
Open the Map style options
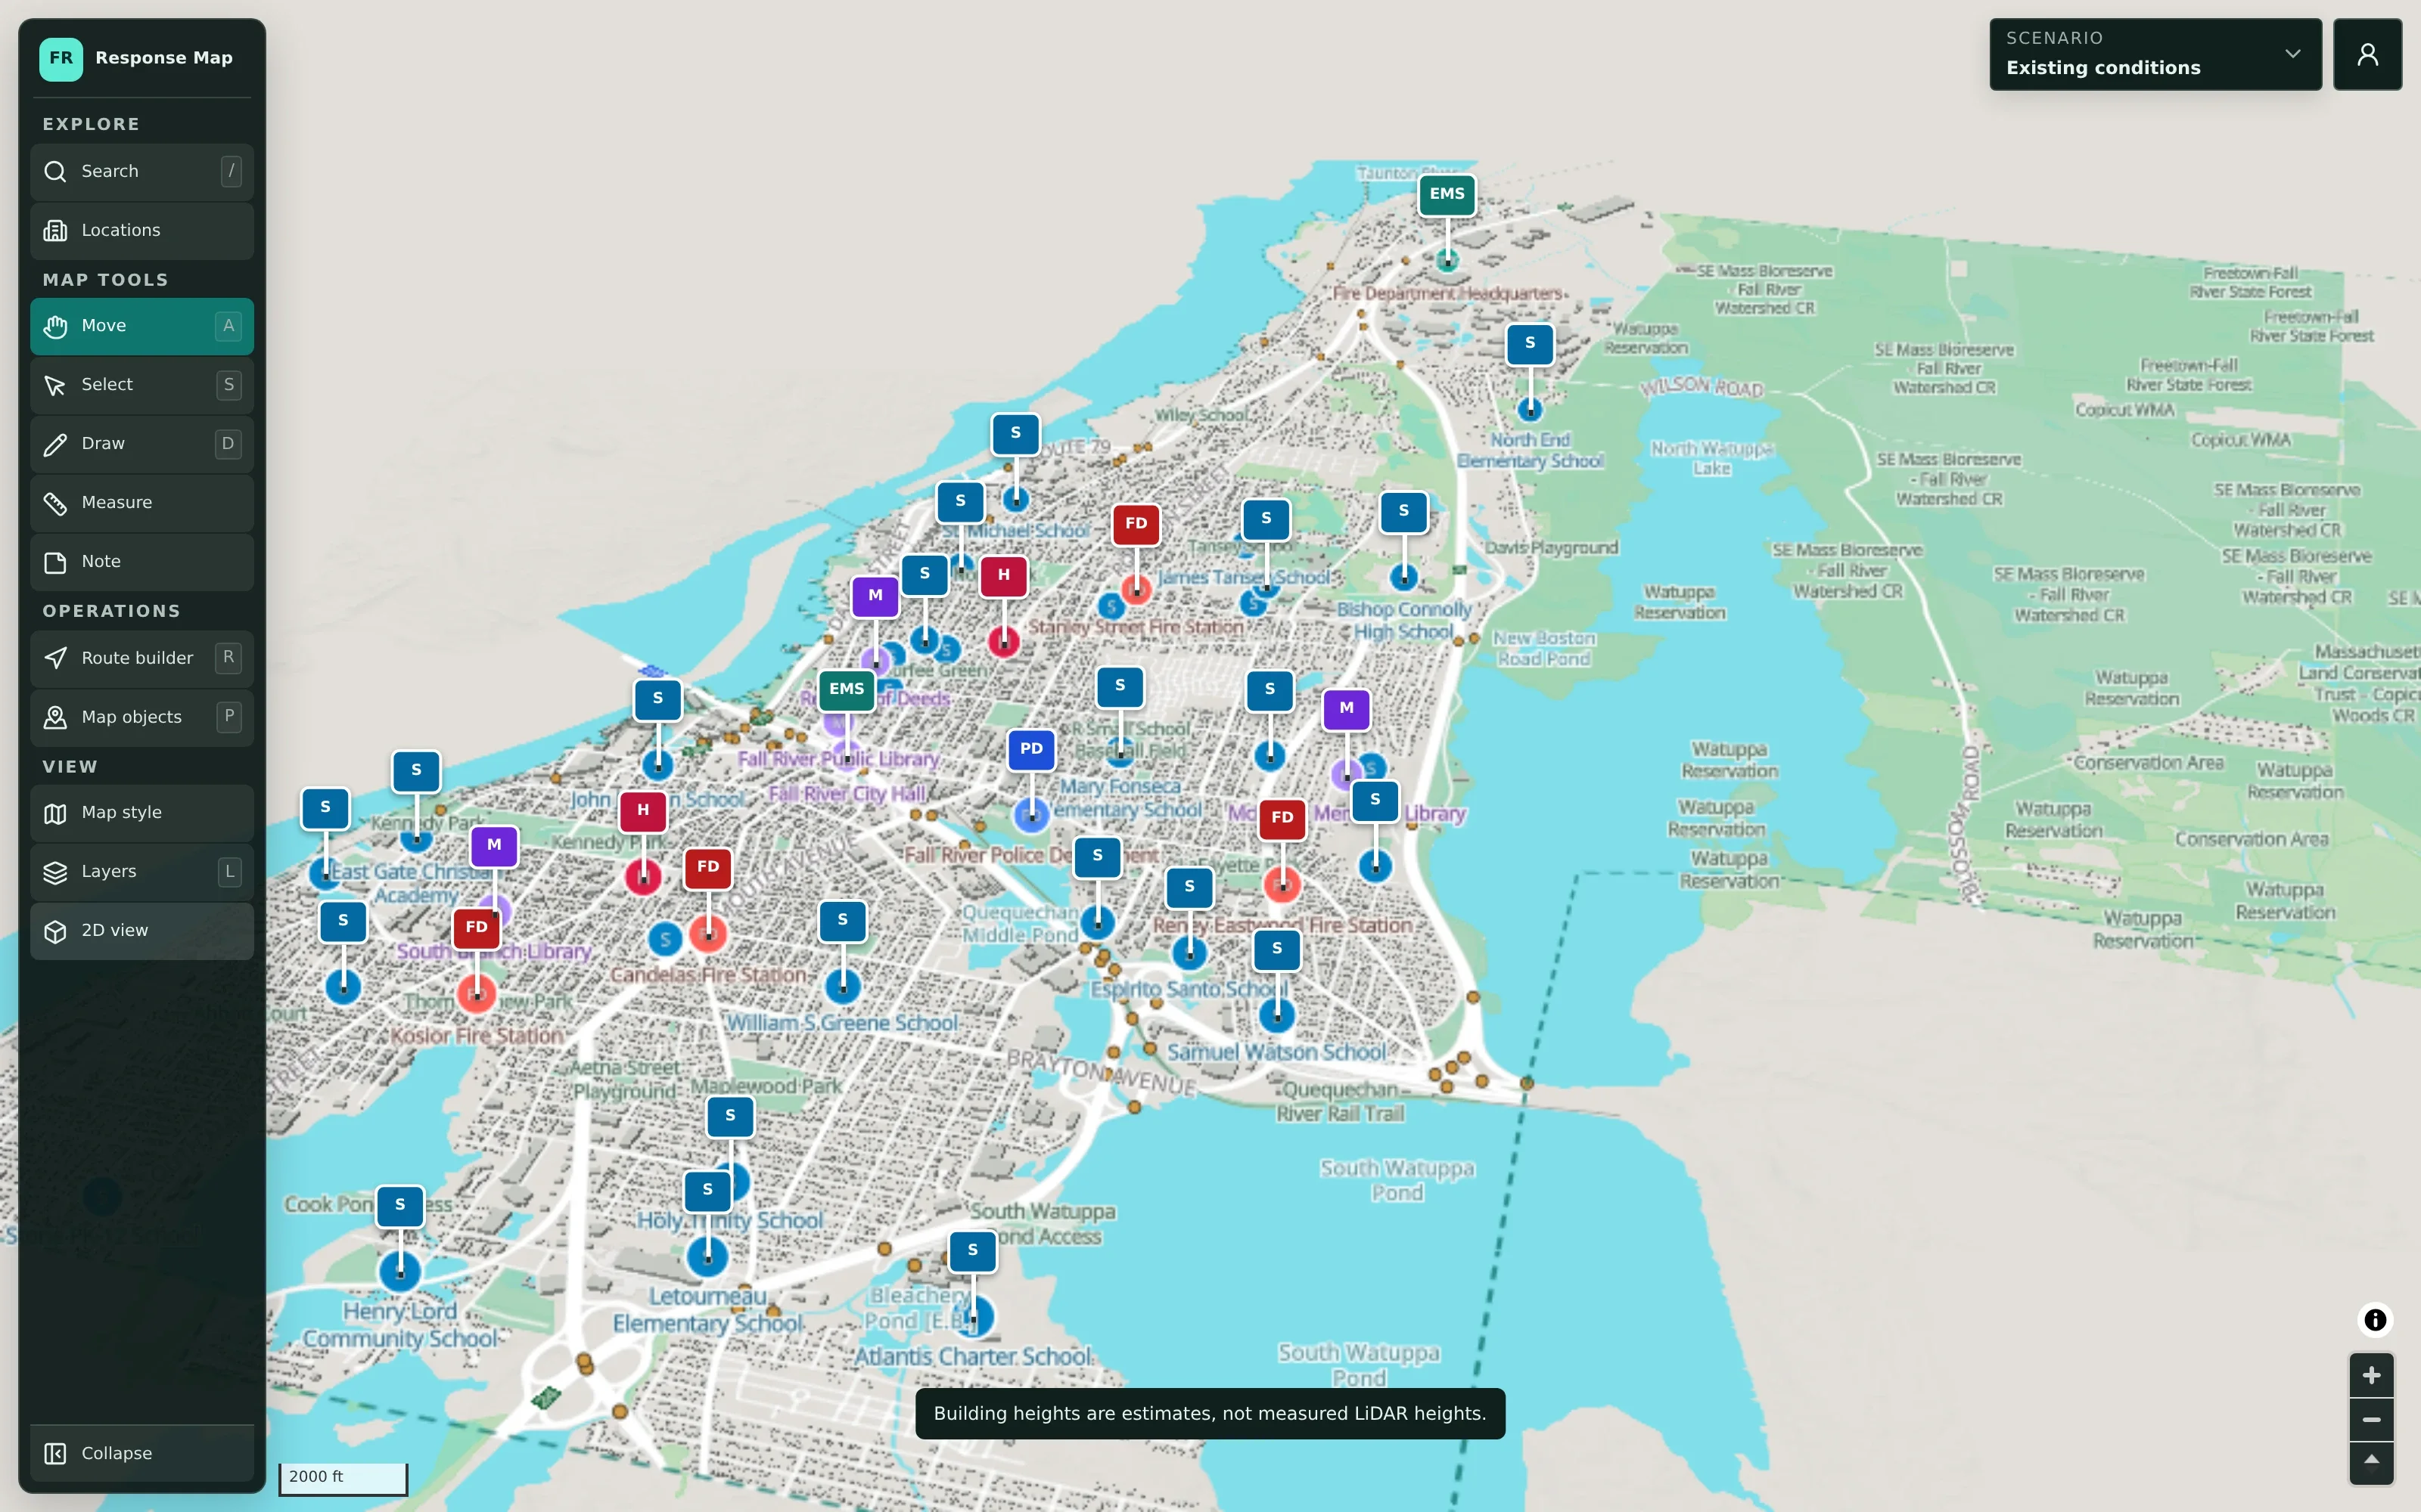point(141,813)
